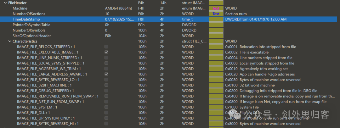
Task: Click the AMD64 (8664h) machine value
Action: [x=119, y=8]
